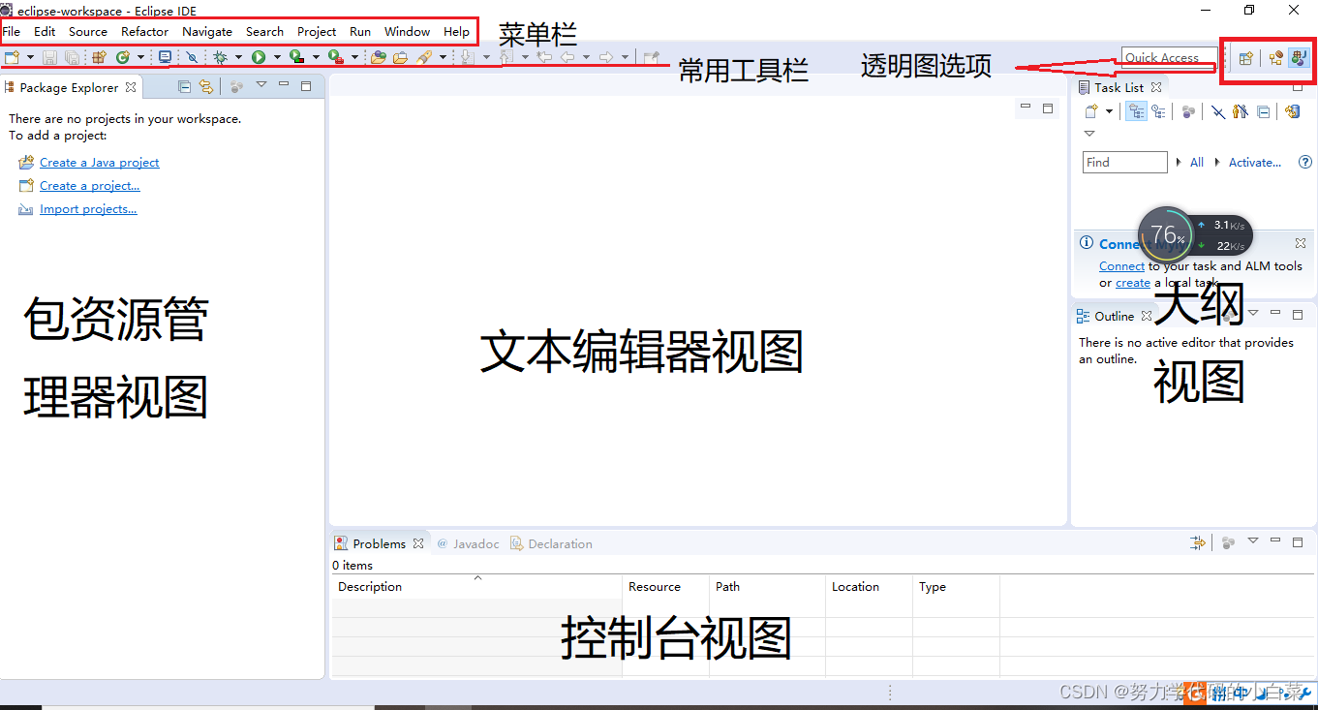Click the New Task icon in Task List
The height and width of the screenshot is (710, 1318).
click(1092, 110)
